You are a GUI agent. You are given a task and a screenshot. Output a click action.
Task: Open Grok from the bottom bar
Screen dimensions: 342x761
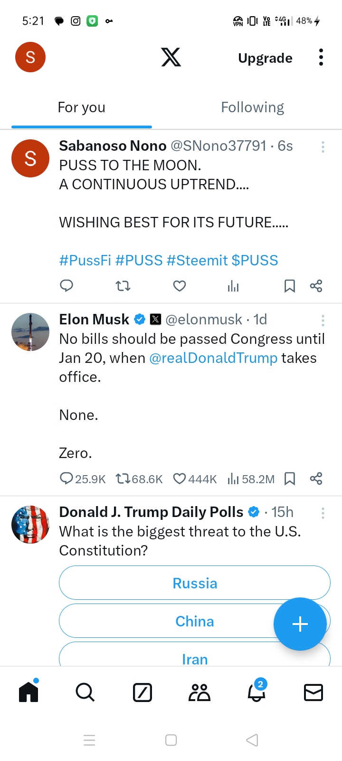[x=142, y=693]
